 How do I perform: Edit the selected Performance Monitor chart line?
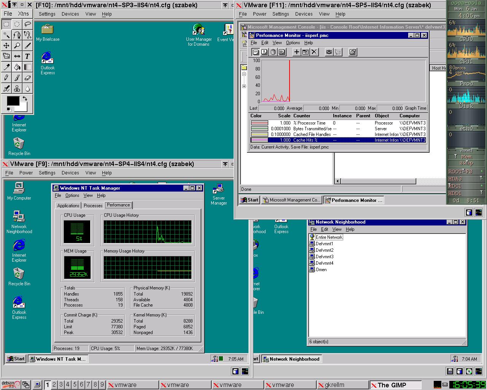306,52
